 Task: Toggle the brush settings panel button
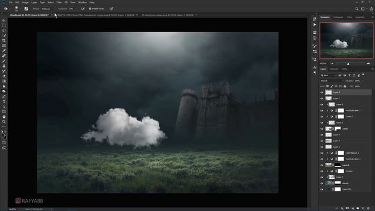point(26,9)
